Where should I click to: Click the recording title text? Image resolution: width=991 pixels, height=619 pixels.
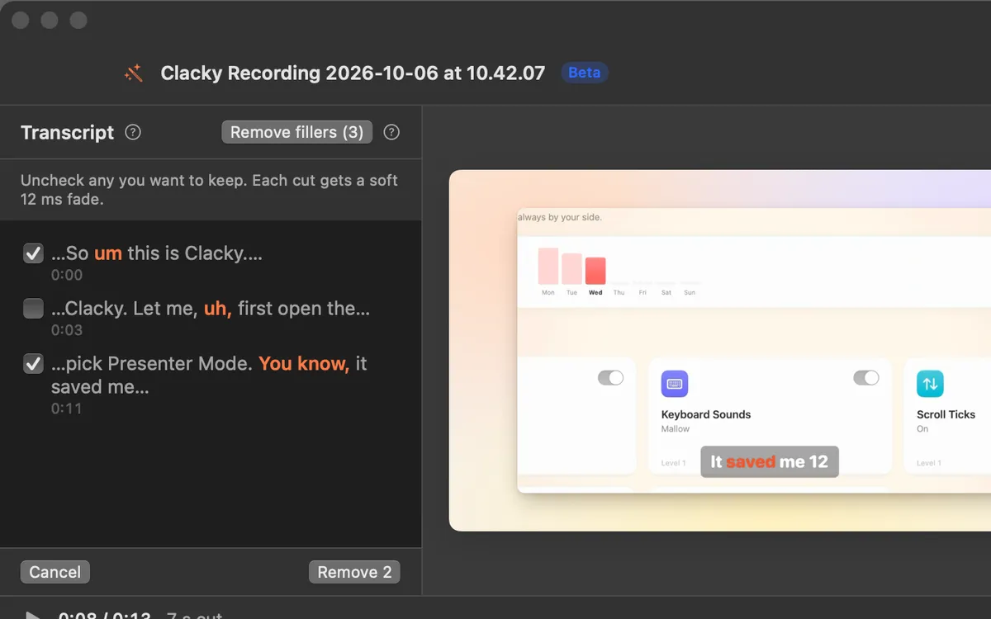tap(353, 73)
